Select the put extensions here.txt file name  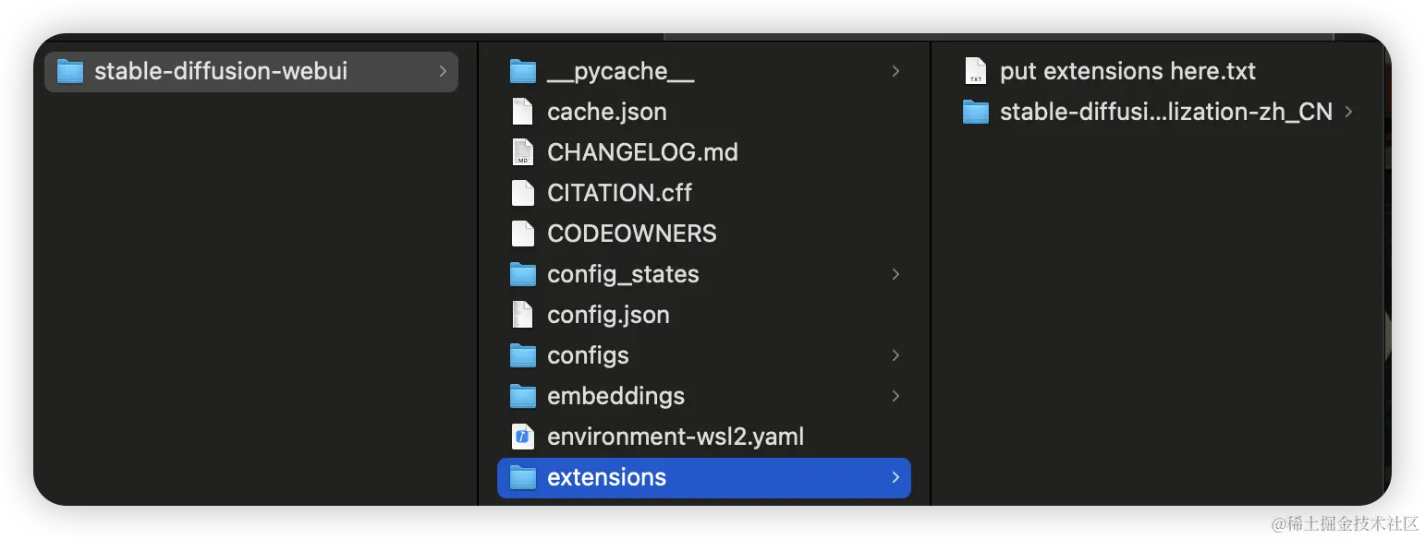tap(1127, 71)
